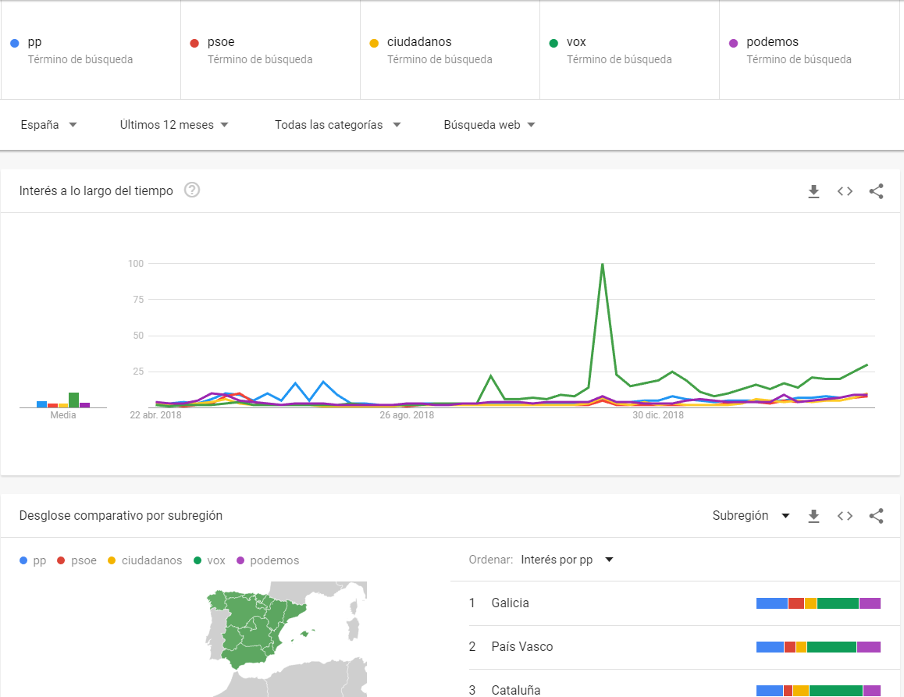Open the embed code for the time chart
This screenshot has height=697, width=904.
pyautogui.click(x=845, y=190)
